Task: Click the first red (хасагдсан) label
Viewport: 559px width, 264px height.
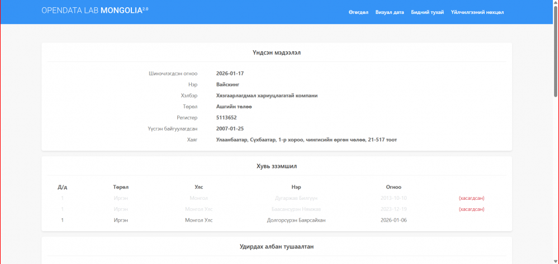Action: click(471, 198)
